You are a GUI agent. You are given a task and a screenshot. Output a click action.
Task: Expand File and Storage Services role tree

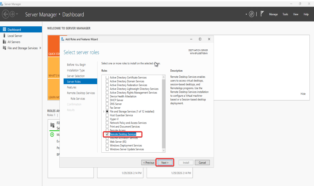104,112
